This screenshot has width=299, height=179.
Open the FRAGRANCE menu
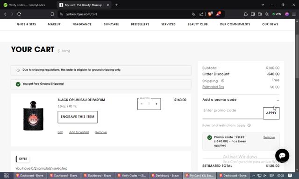pyautogui.click(x=82, y=24)
